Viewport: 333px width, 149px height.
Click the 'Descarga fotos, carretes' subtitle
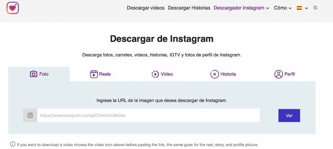coord(162,55)
